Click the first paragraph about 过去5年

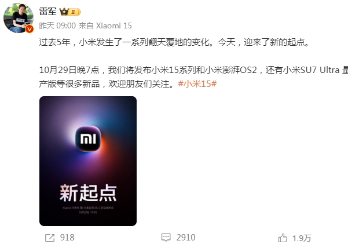(174, 42)
